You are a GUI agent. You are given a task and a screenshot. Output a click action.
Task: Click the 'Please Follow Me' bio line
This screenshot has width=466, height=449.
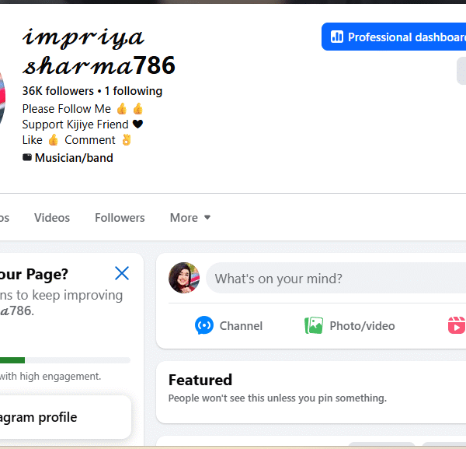pos(82,109)
